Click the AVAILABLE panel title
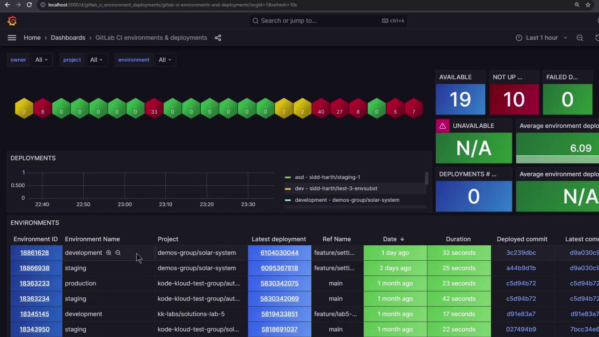Image resolution: width=599 pixels, height=337 pixels. coord(455,77)
